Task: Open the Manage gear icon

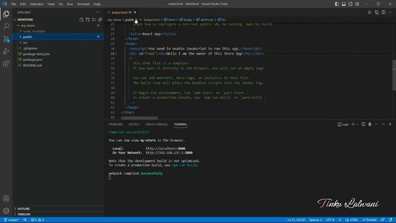Action: 6,211
